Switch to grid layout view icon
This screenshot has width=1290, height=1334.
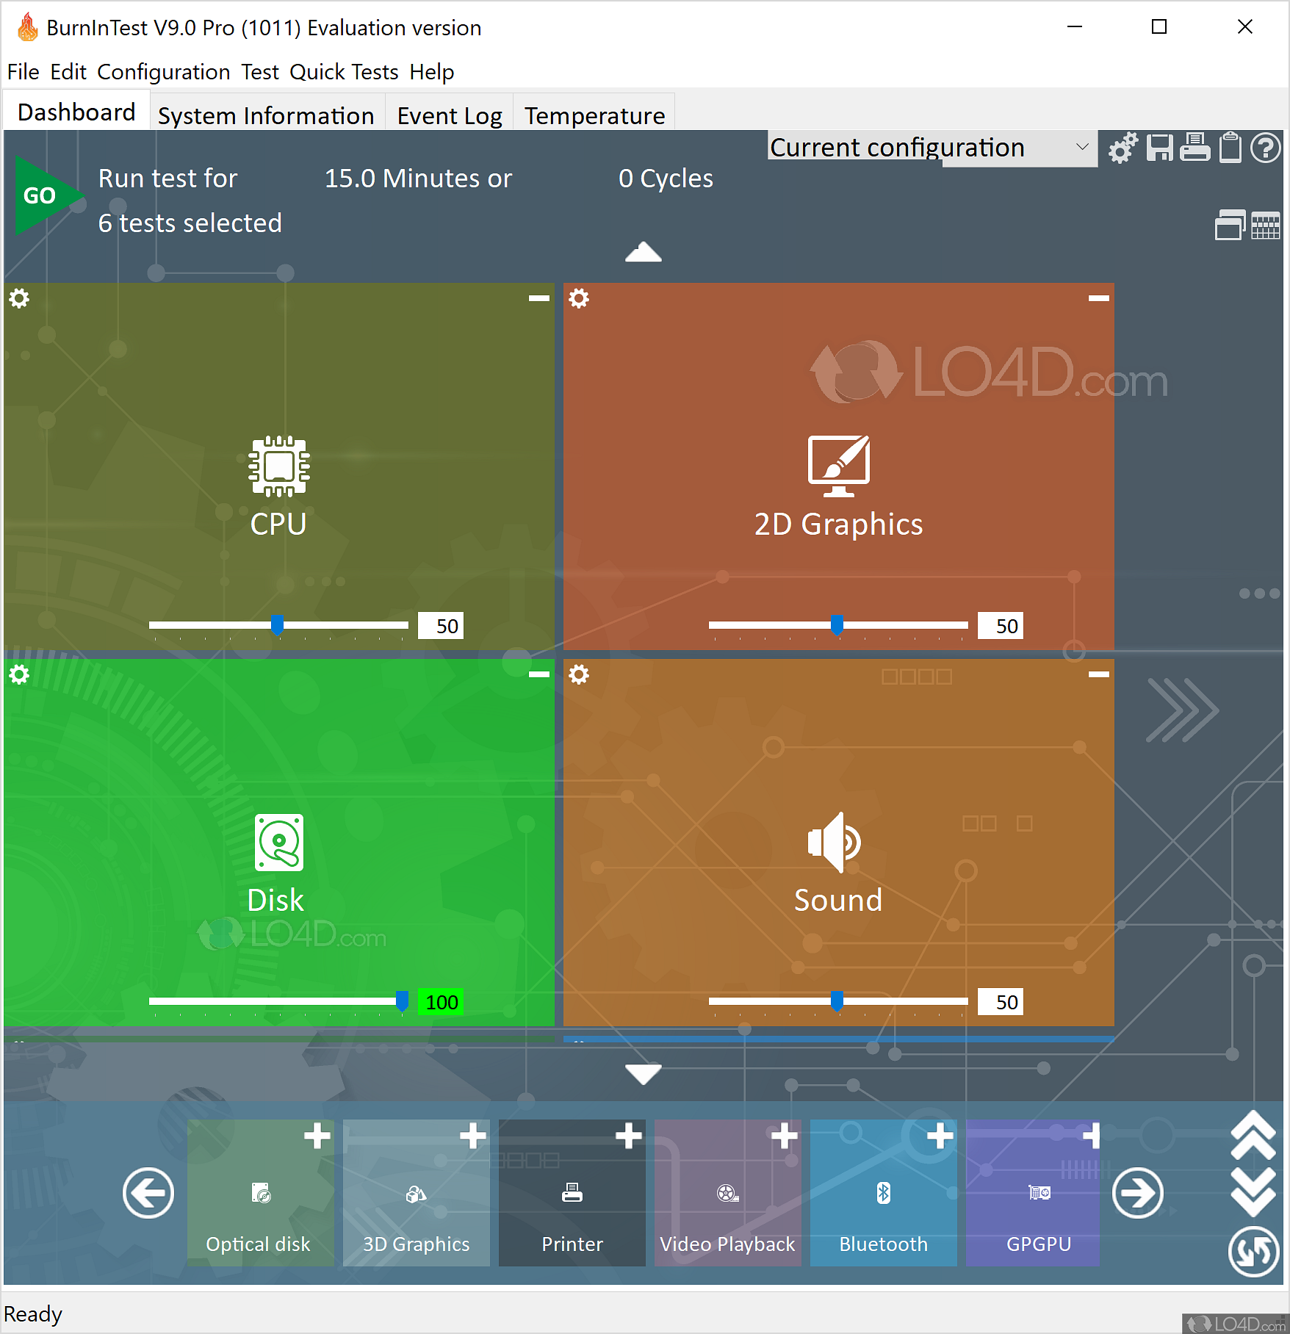pos(1266,225)
